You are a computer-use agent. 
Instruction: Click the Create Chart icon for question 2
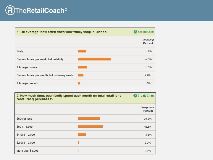click(x=135, y=96)
